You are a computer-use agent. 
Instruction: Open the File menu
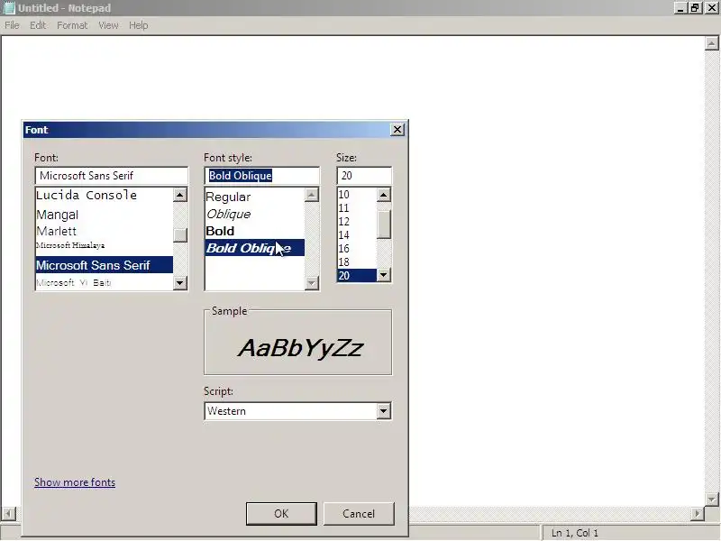pos(12,25)
